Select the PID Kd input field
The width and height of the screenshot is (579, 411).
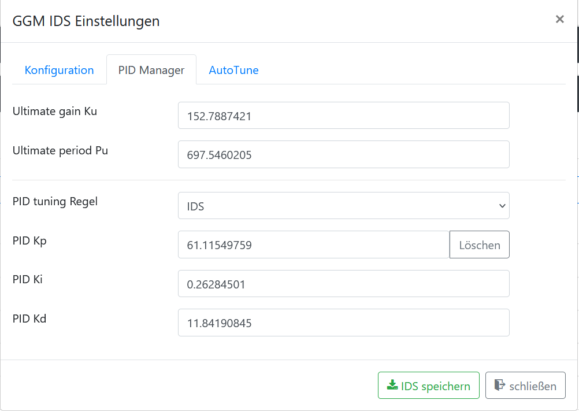pos(343,323)
